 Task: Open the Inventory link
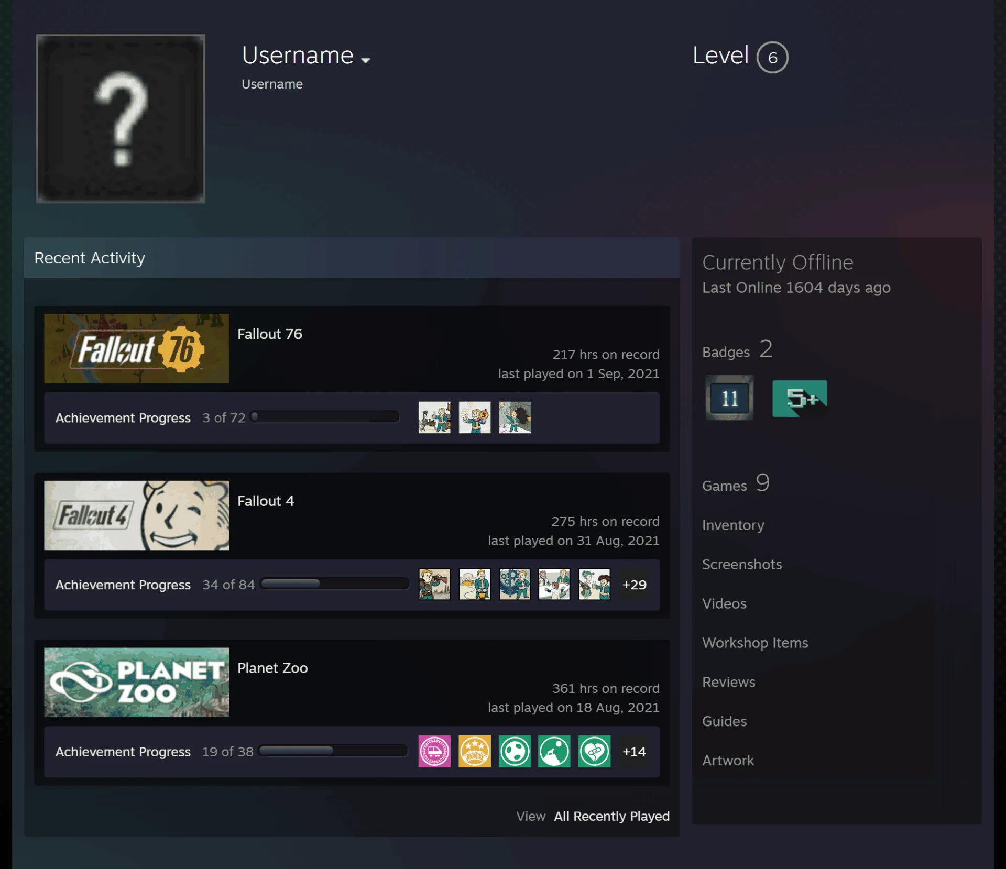733,525
